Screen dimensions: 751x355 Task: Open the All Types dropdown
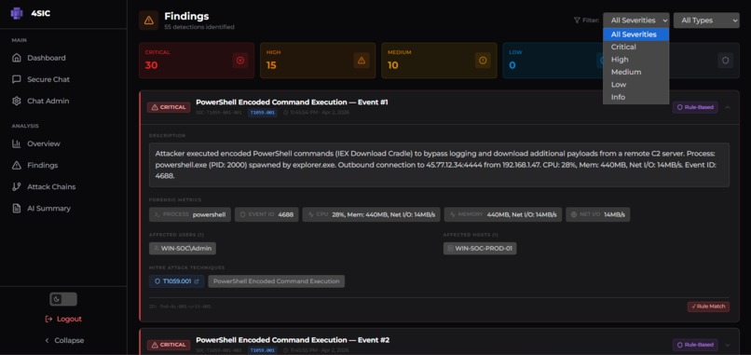point(706,20)
